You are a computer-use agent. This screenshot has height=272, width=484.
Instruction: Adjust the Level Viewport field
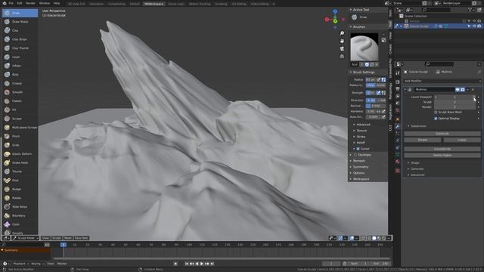[x=455, y=97]
